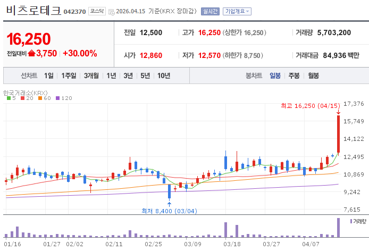The image size is (369, 251).
Task: Click trading value 84,936 백만
Action: coord(341,55)
